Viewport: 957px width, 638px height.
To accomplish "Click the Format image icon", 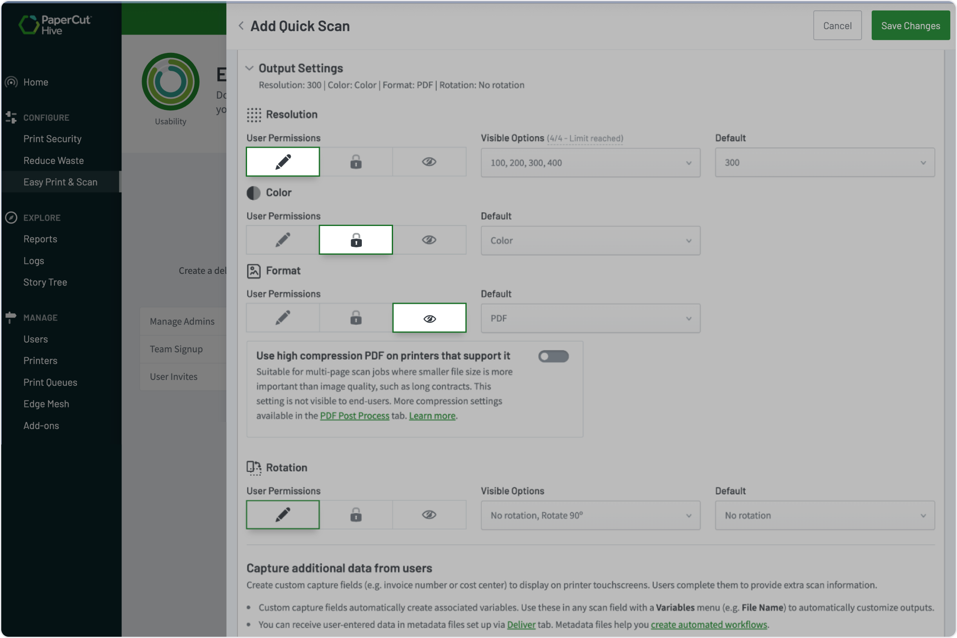I will pos(253,271).
